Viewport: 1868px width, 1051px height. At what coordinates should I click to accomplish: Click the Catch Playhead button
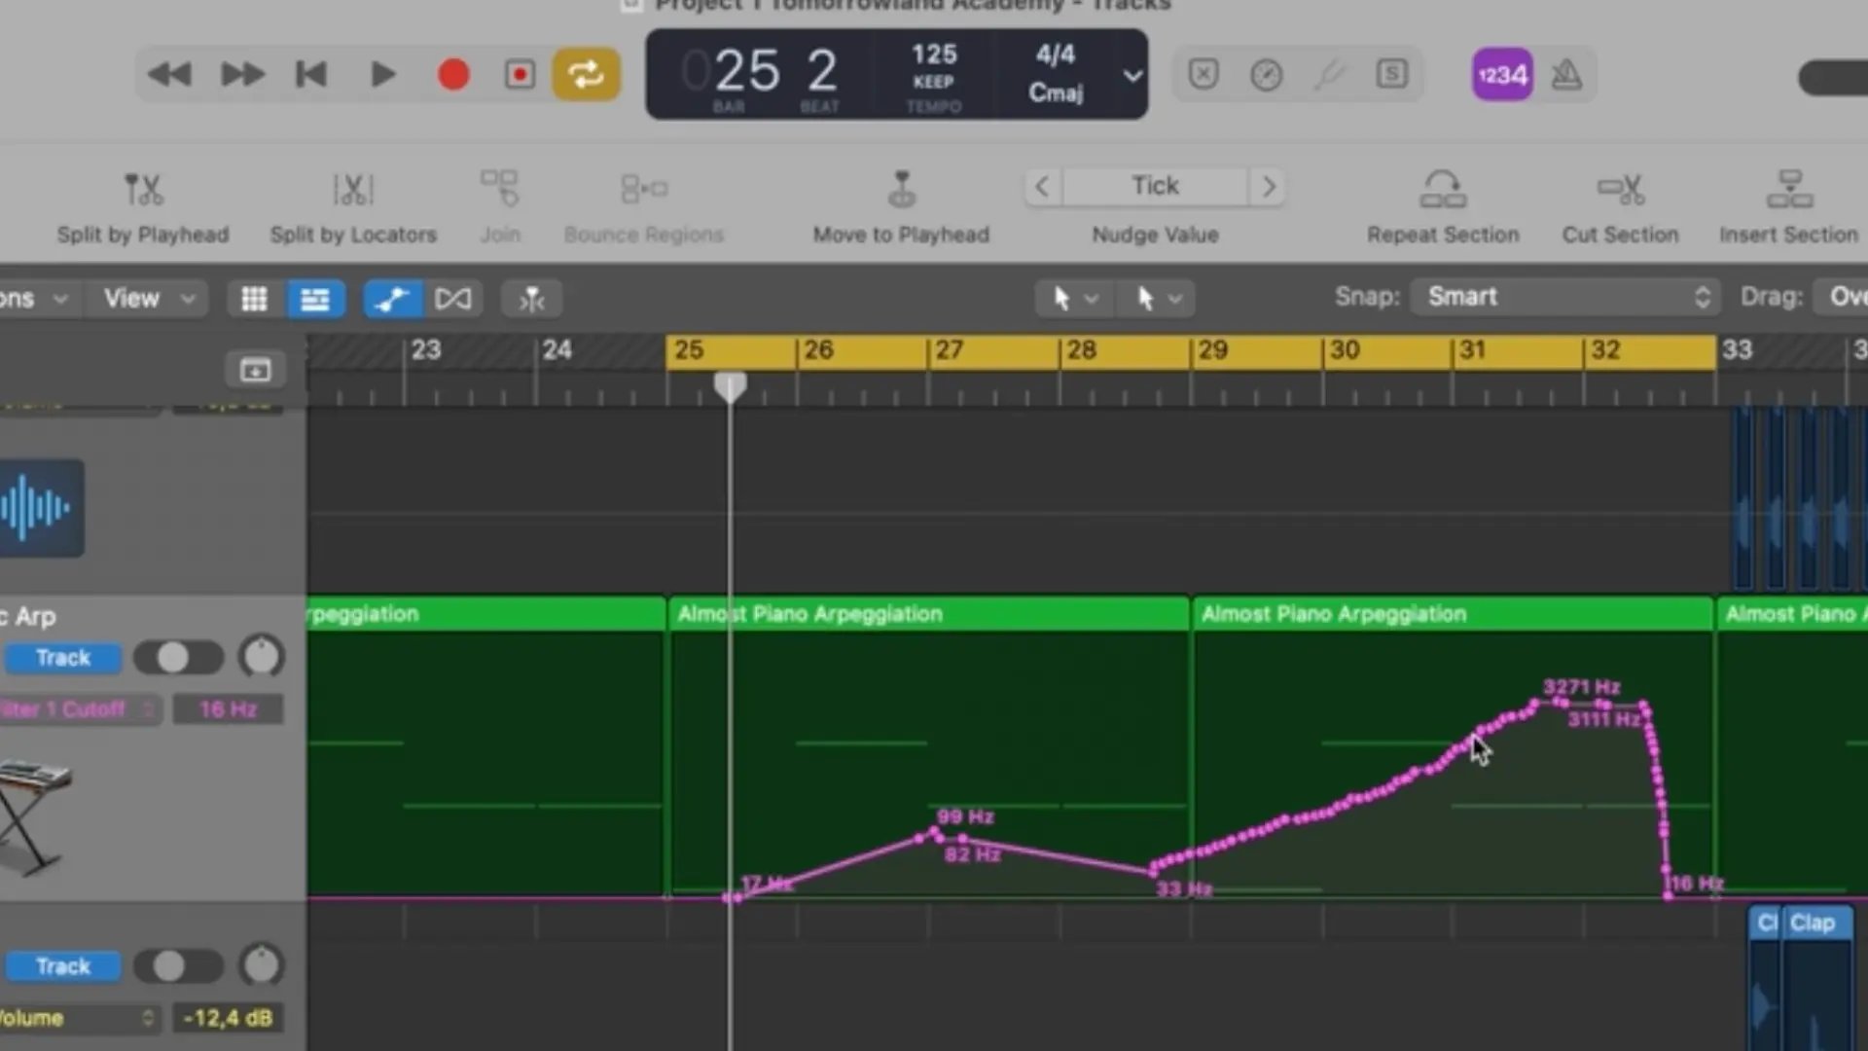click(531, 299)
